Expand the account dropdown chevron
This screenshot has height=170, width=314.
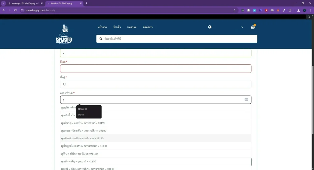tap(242, 27)
